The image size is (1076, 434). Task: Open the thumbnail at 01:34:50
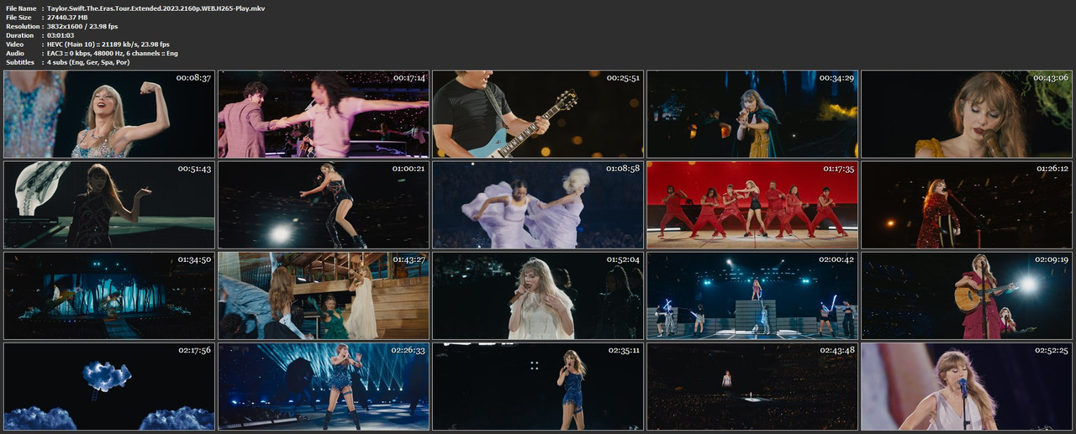pyautogui.click(x=109, y=295)
